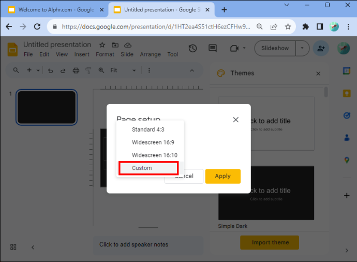Viewport: 357px width, 262px height.
Task: Hide side panel right chevron
Action: (x=347, y=251)
